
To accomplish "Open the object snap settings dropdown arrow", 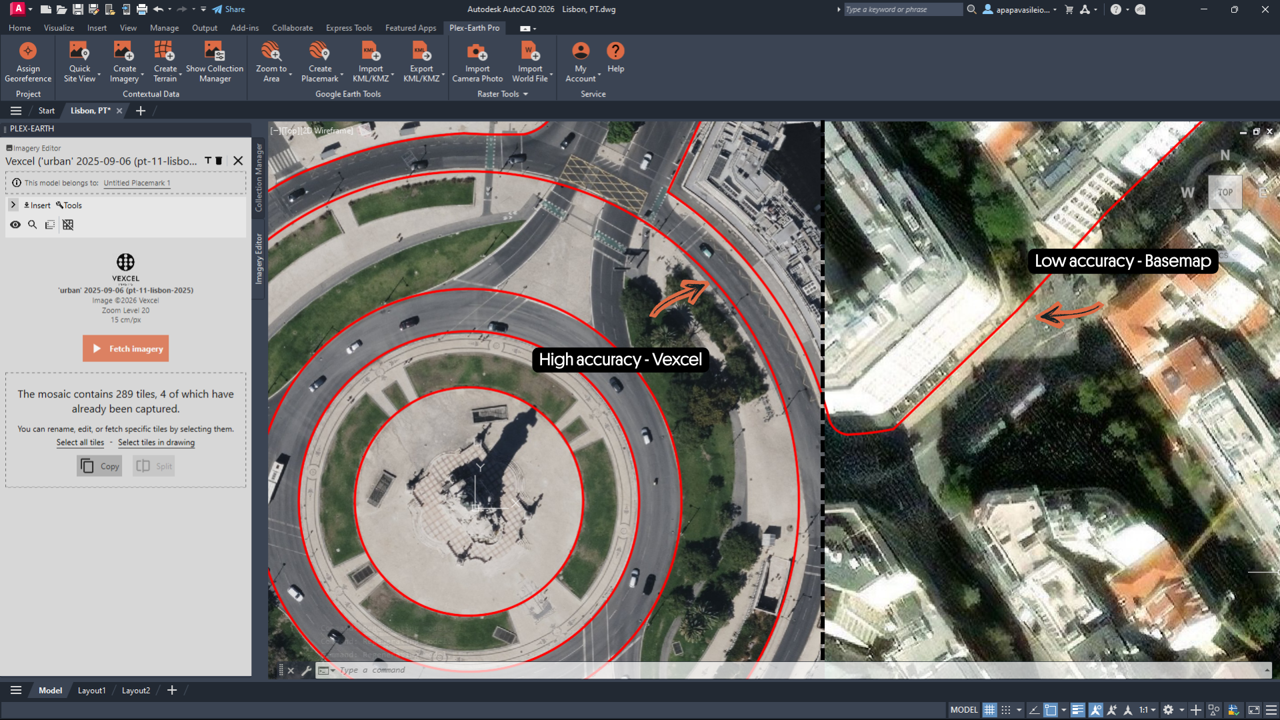I will click(x=1063, y=710).
